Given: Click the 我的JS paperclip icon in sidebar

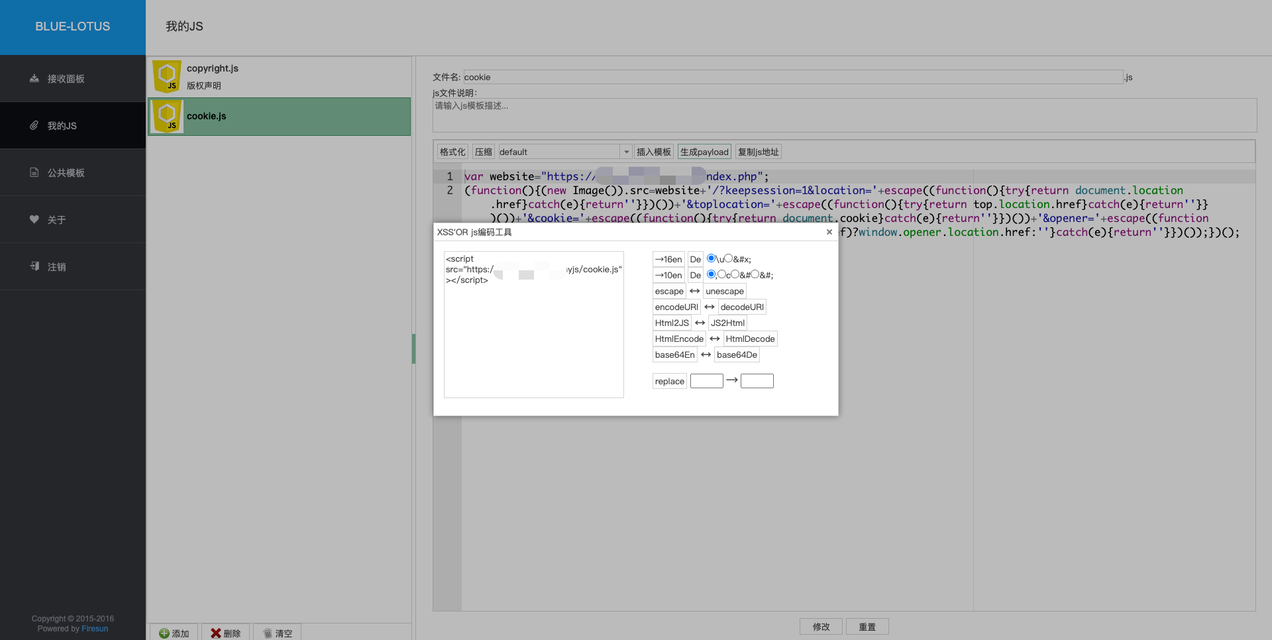Looking at the screenshot, I should [34, 125].
